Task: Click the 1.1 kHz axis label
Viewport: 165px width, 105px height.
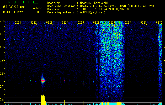Action: tap(2, 34)
